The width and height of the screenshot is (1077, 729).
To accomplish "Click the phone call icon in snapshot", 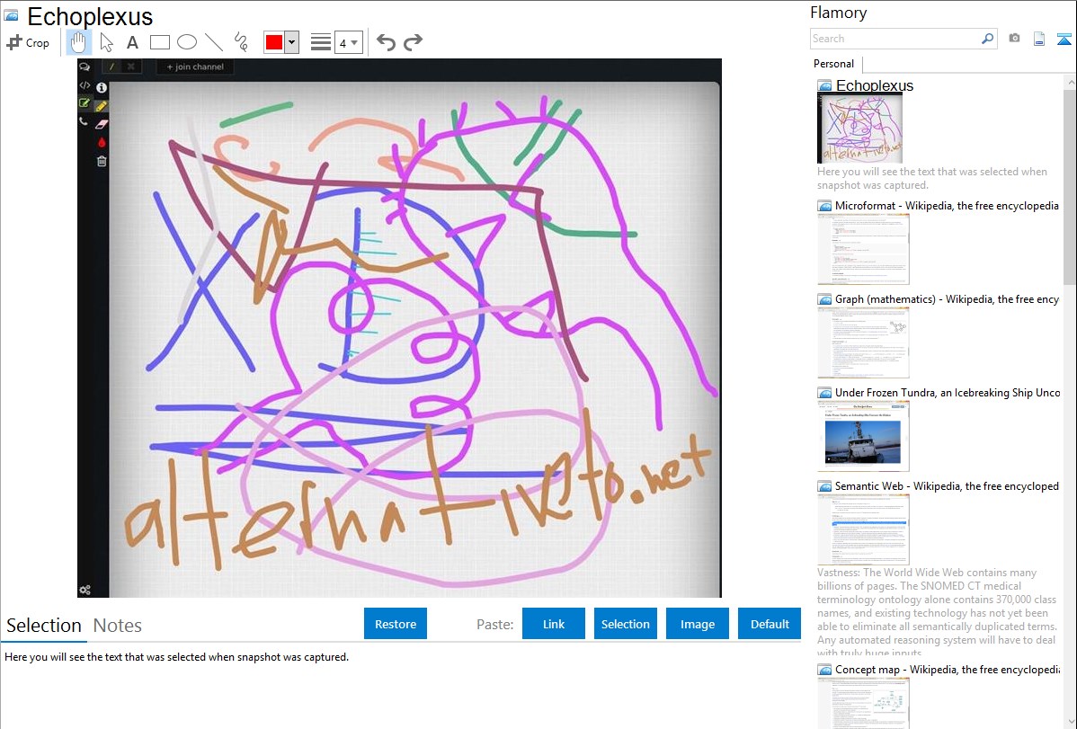I will [x=84, y=121].
